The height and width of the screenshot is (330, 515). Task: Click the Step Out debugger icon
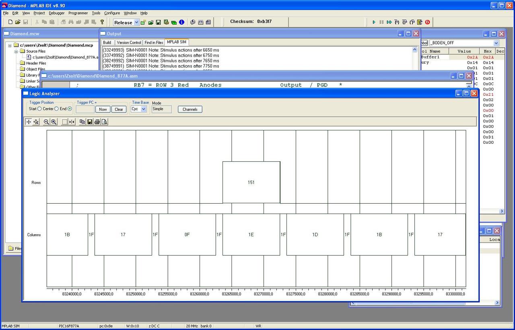pyautogui.click(x=412, y=22)
